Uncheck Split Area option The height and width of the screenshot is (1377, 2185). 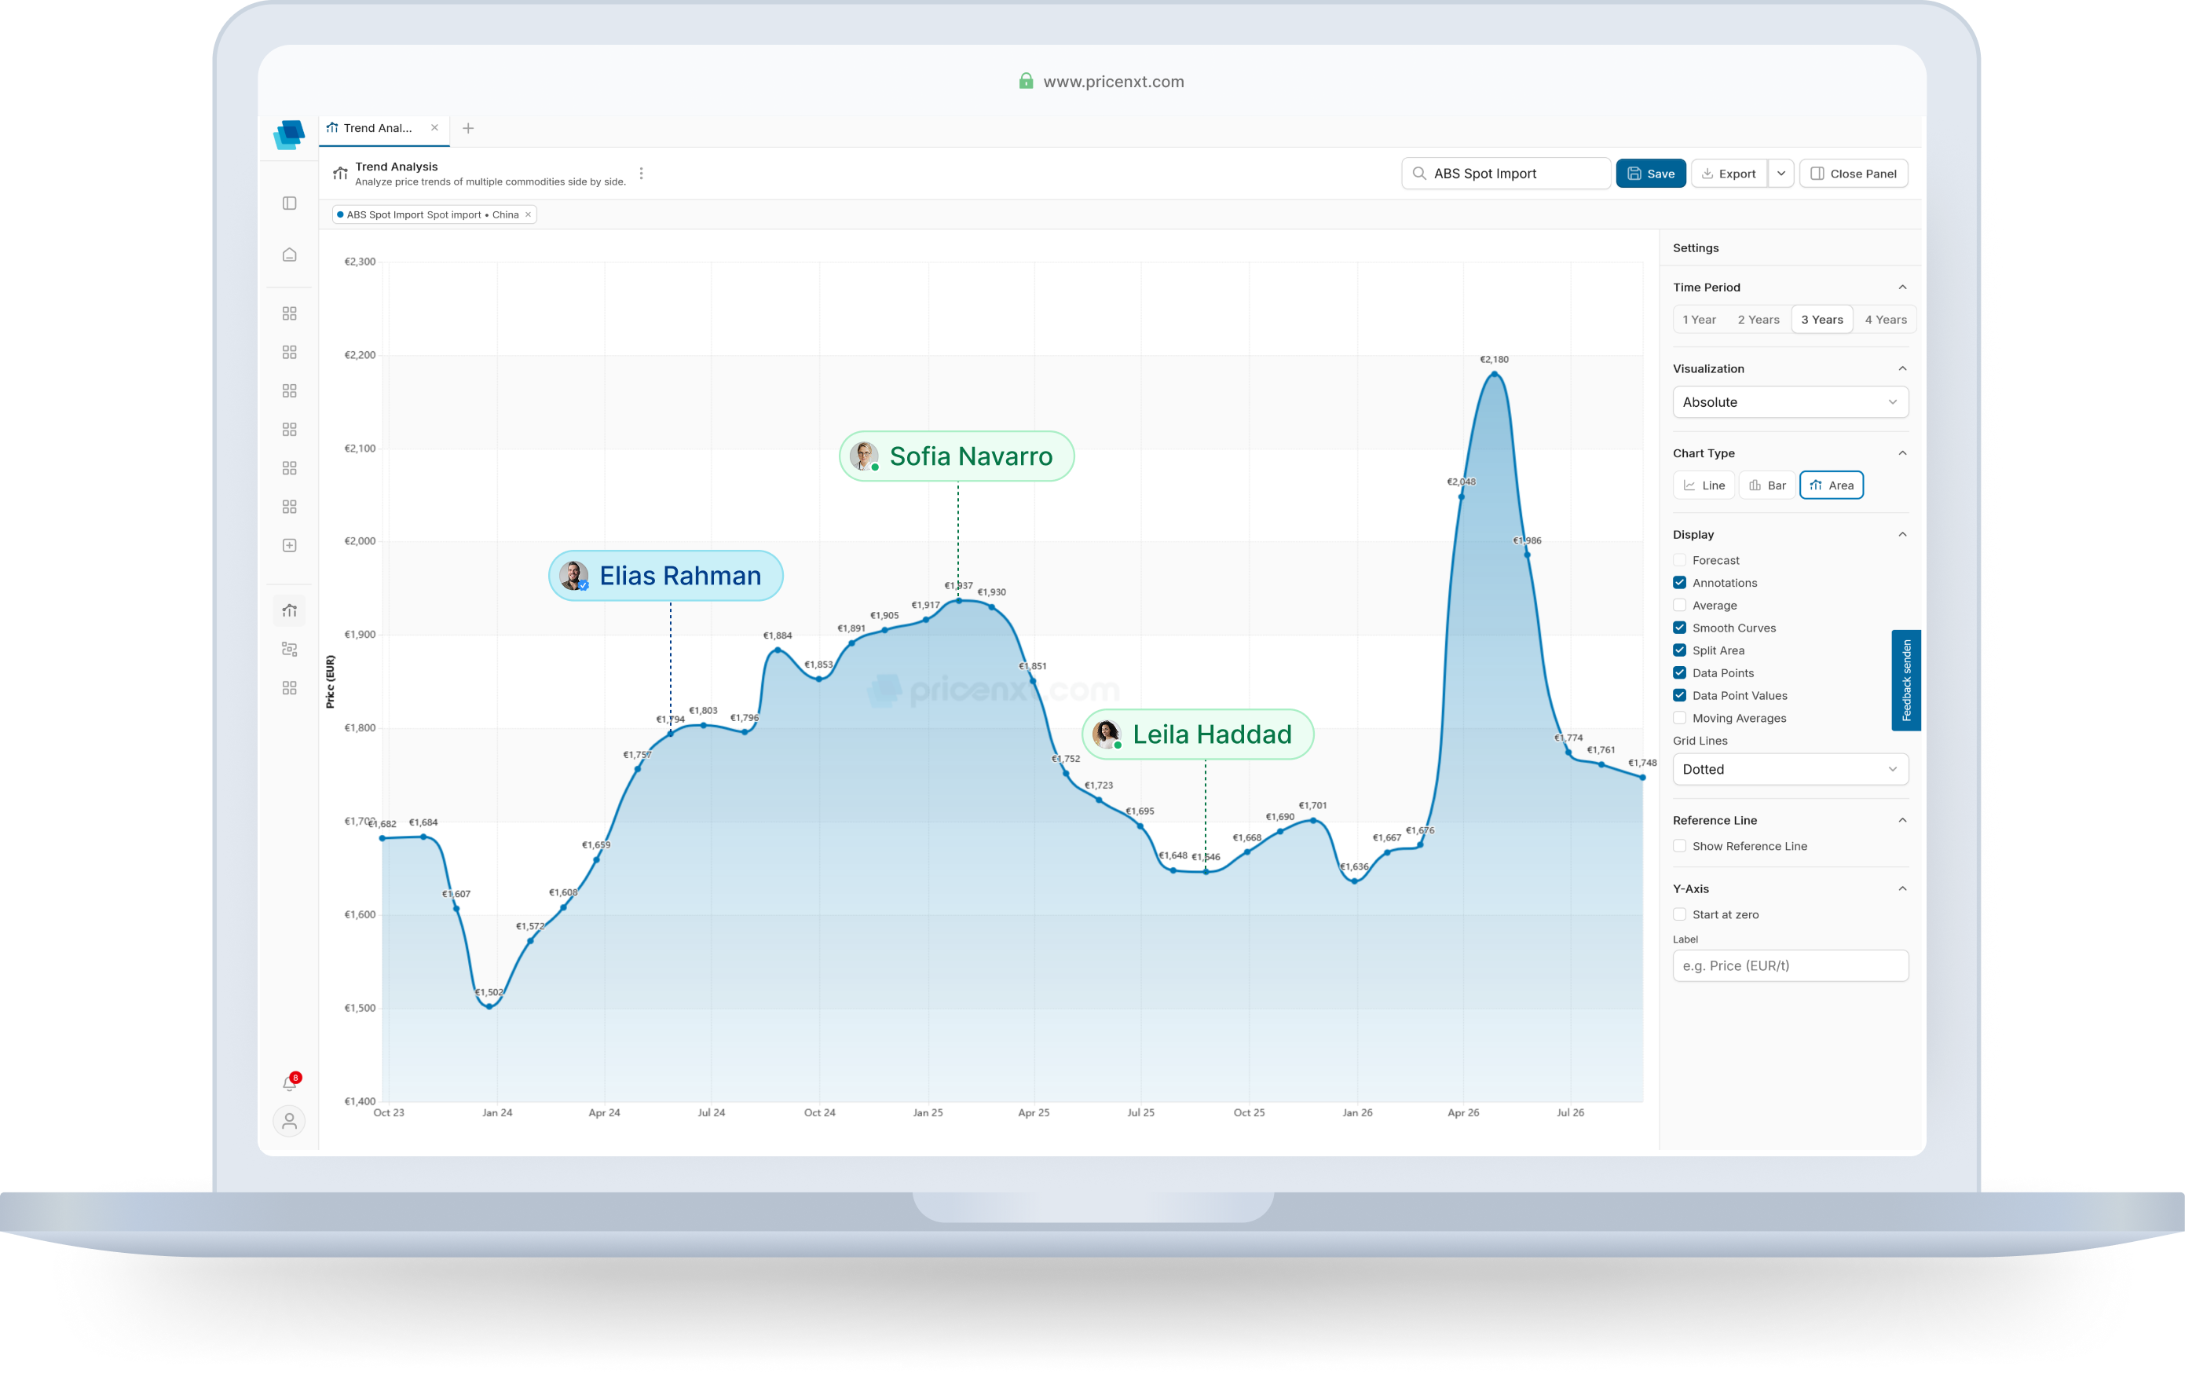pyautogui.click(x=1679, y=650)
